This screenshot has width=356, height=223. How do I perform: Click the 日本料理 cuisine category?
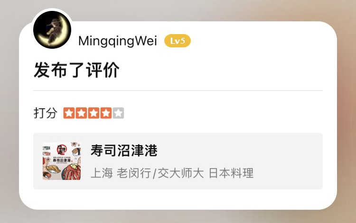(231, 173)
